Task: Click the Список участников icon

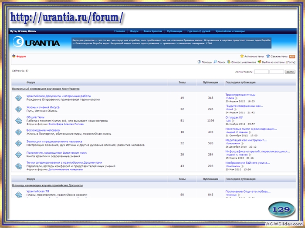Action: point(229,62)
